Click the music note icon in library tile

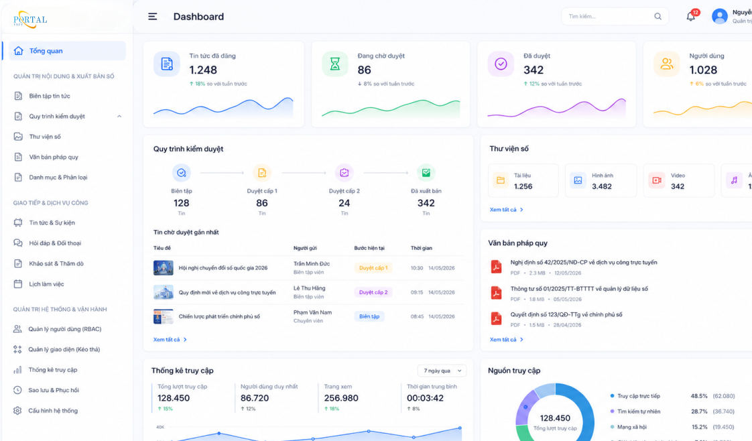pyautogui.click(x=734, y=180)
